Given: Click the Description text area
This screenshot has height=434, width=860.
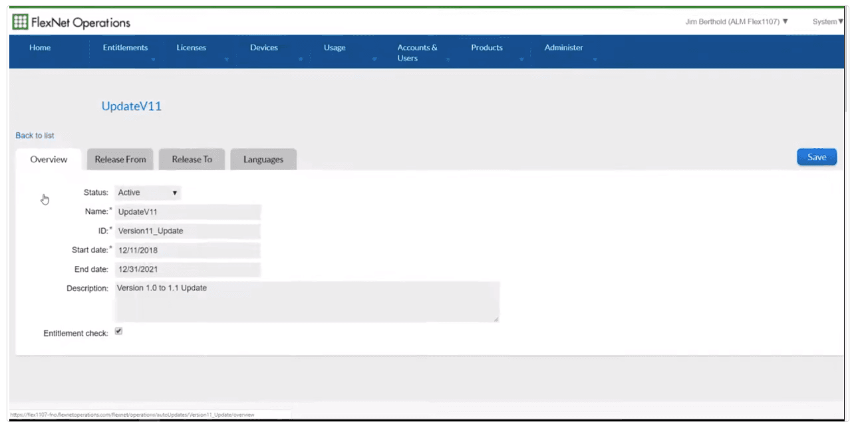Looking at the screenshot, I should [x=307, y=302].
